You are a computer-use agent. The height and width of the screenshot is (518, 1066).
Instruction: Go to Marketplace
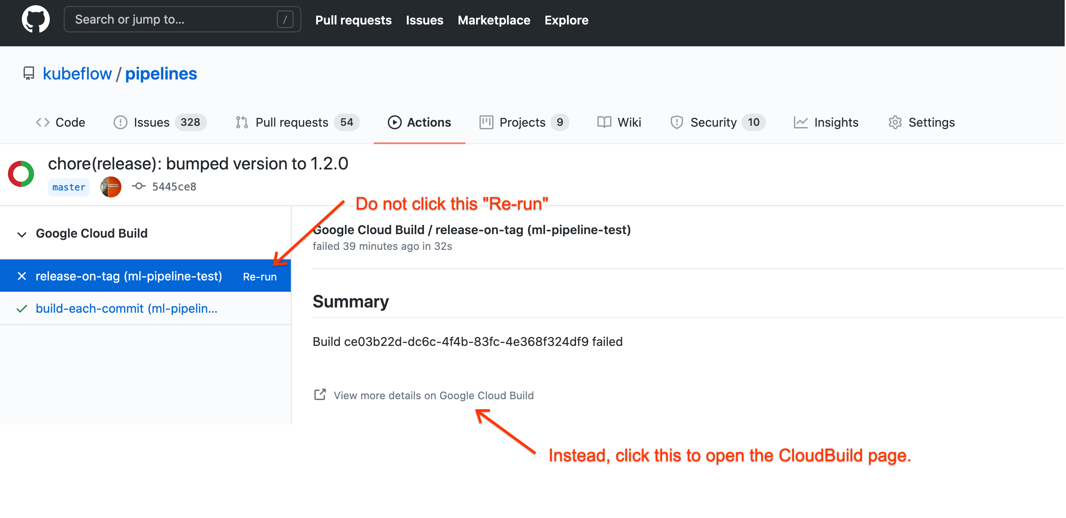point(494,20)
